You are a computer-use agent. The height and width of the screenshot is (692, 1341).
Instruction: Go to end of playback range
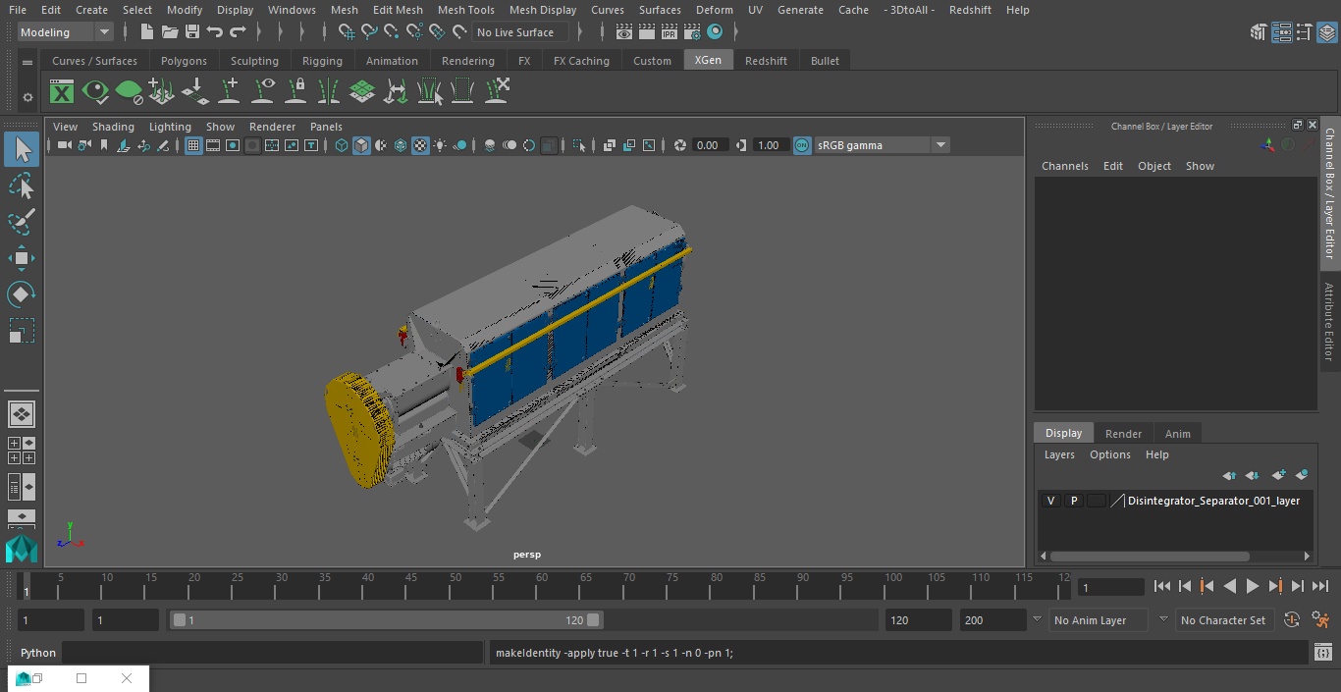click(1320, 586)
